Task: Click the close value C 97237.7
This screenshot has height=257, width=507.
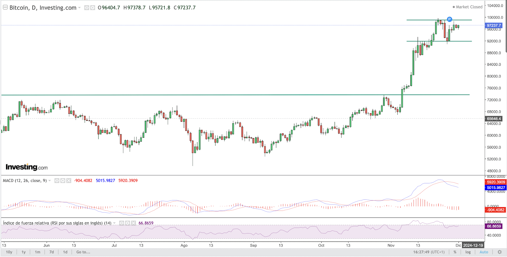Action: 185,8
